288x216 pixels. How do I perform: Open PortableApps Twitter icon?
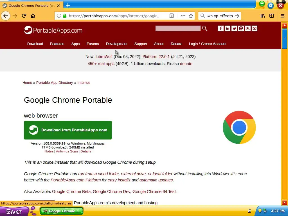(234, 28)
